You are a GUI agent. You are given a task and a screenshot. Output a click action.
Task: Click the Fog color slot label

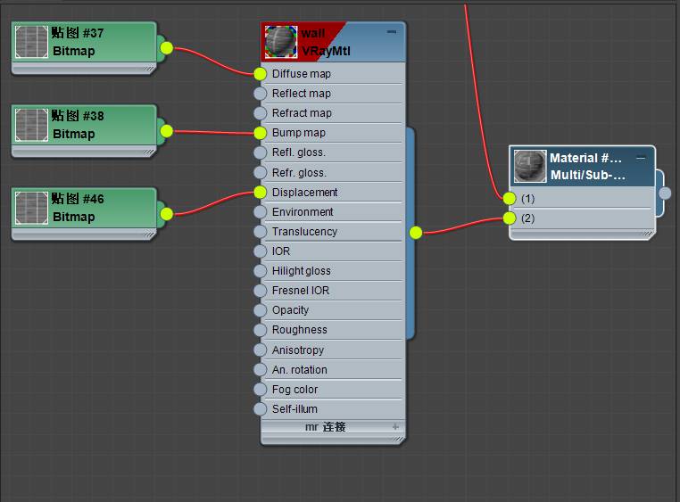pyautogui.click(x=294, y=390)
